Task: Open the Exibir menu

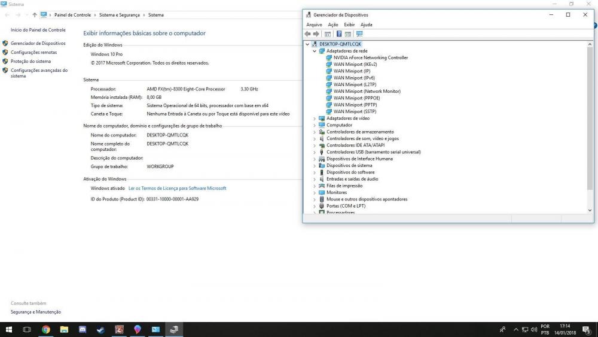Action: tap(349, 25)
